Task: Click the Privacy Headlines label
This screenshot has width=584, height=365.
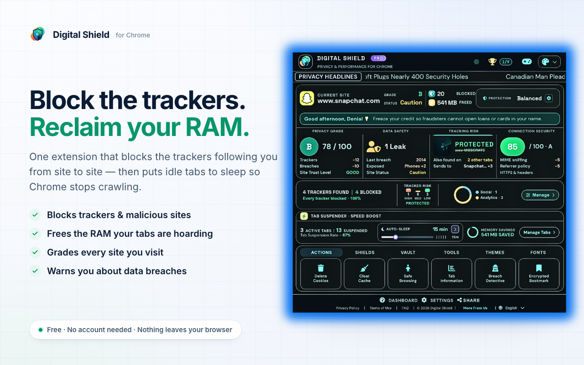Action: (x=328, y=77)
